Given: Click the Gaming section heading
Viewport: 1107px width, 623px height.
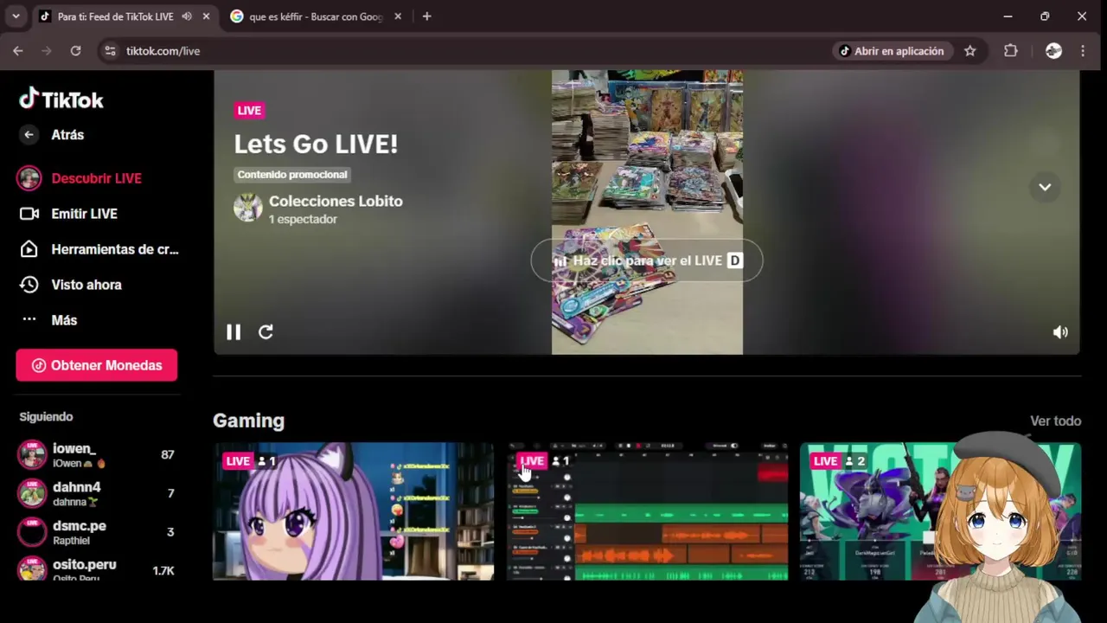Looking at the screenshot, I should pos(248,421).
